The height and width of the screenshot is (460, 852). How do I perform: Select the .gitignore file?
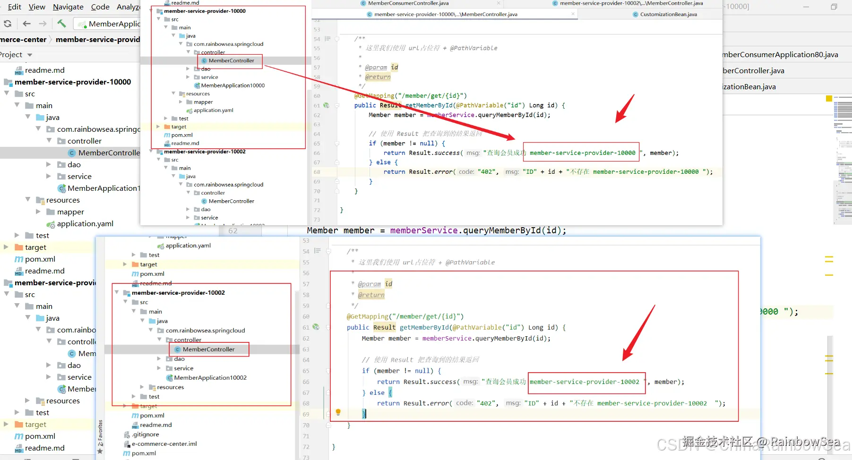pos(146,434)
